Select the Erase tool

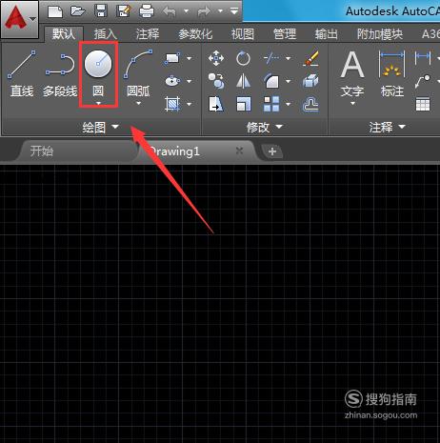[310, 57]
